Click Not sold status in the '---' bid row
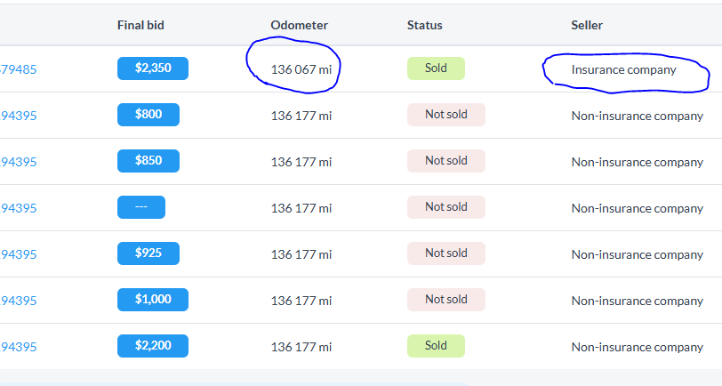This screenshot has height=386, width=722. (445, 207)
